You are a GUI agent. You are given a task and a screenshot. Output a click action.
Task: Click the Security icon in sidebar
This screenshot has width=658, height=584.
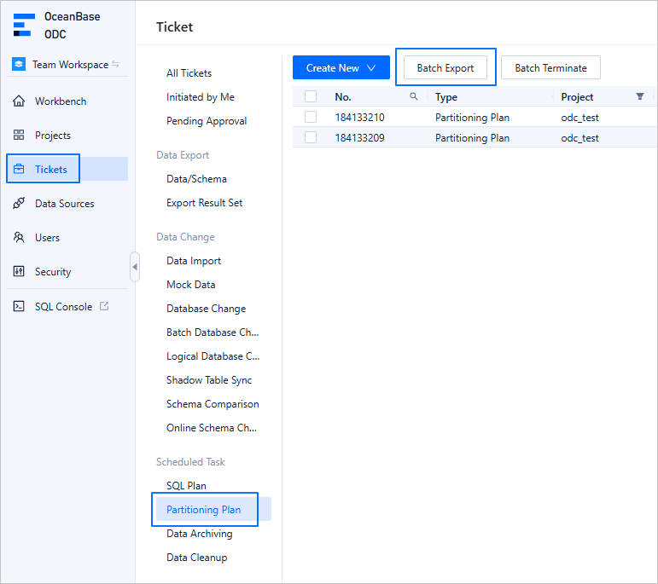(x=19, y=272)
